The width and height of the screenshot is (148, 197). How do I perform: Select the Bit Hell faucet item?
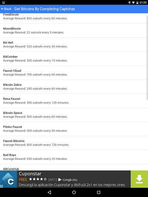click(74, 45)
